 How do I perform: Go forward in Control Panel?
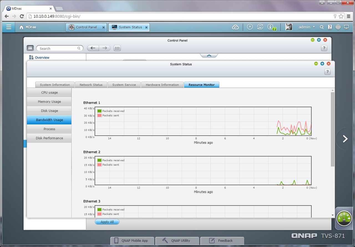pyautogui.click(x=105, y=48)
